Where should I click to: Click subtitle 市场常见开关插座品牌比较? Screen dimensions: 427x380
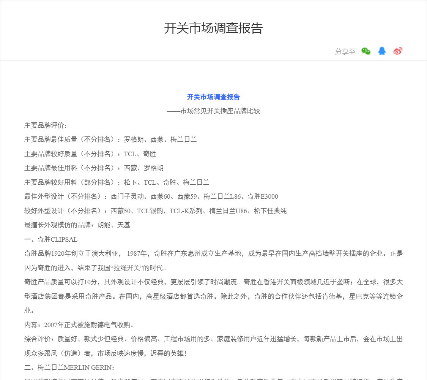pyautogui.click(x=220, y=111)
